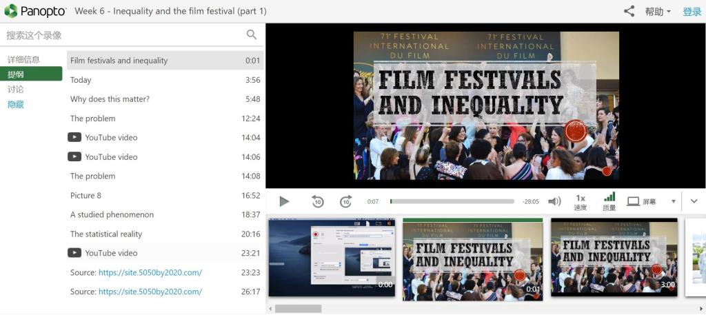This screenshot has height=315, width=706.
Task: Change video quality setting
Action: (609, 201)
